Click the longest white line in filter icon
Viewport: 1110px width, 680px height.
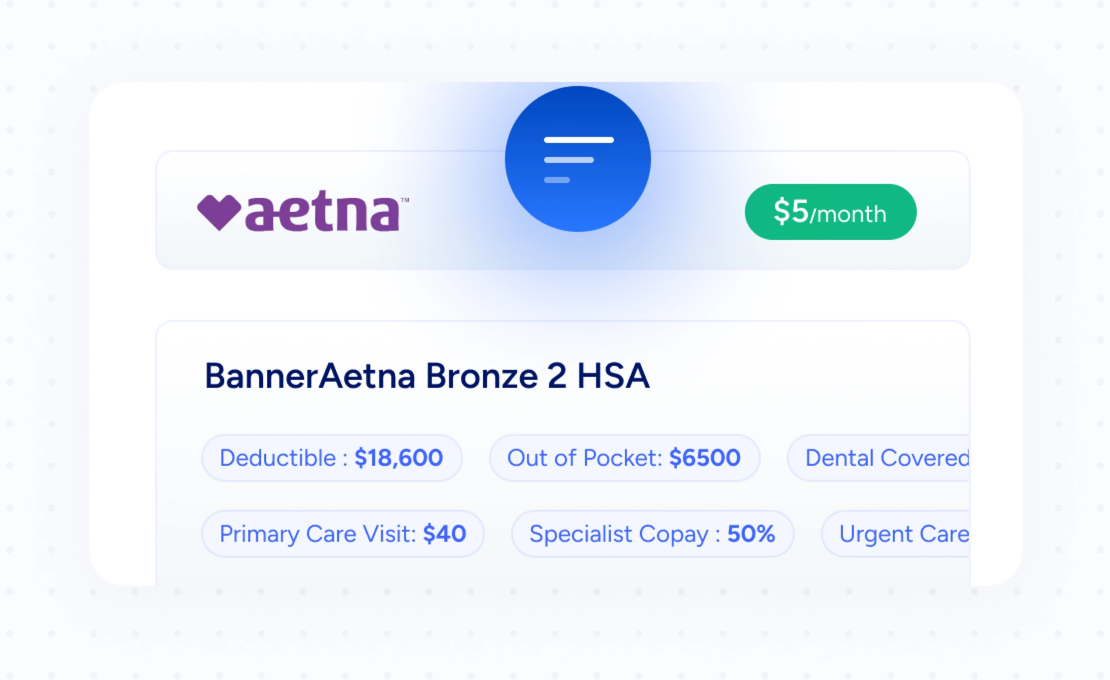pos(579,140)
